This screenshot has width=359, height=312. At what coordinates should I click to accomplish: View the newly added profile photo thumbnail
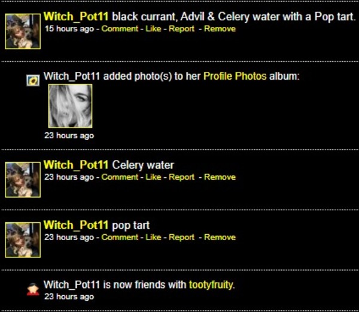click(69, 106)
